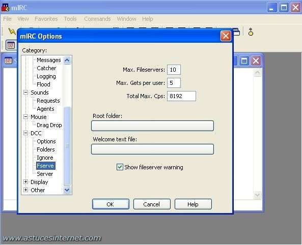Open the Tools menu
This screenshot has width=302, height=245.
(x=70, y=19)
